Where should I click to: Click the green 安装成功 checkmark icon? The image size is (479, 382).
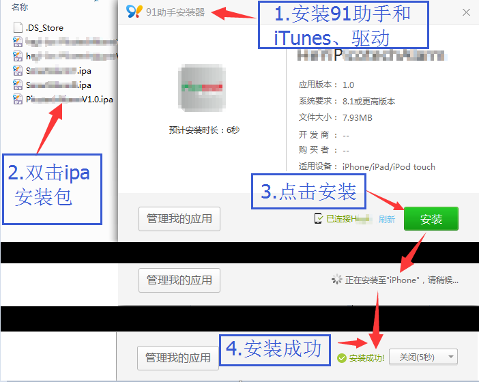point(342,358)
